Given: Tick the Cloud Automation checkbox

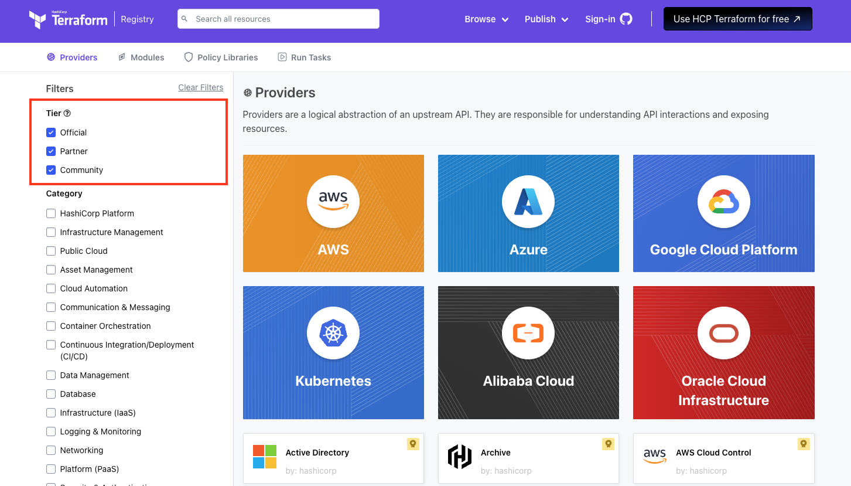Looking at the screenshot, I should (51, 288).
